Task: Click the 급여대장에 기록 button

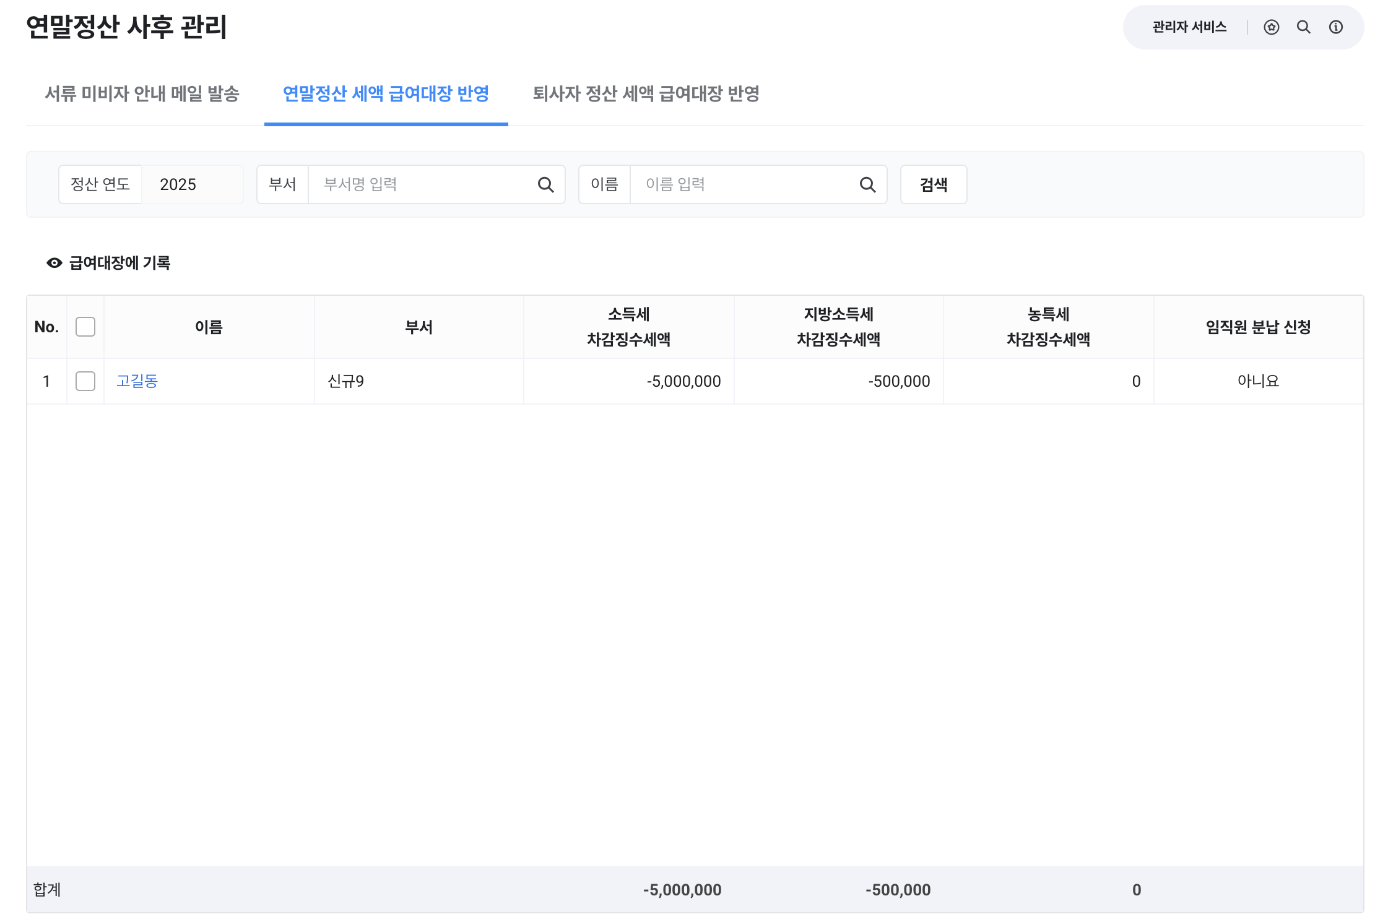Action: [119, 263]
